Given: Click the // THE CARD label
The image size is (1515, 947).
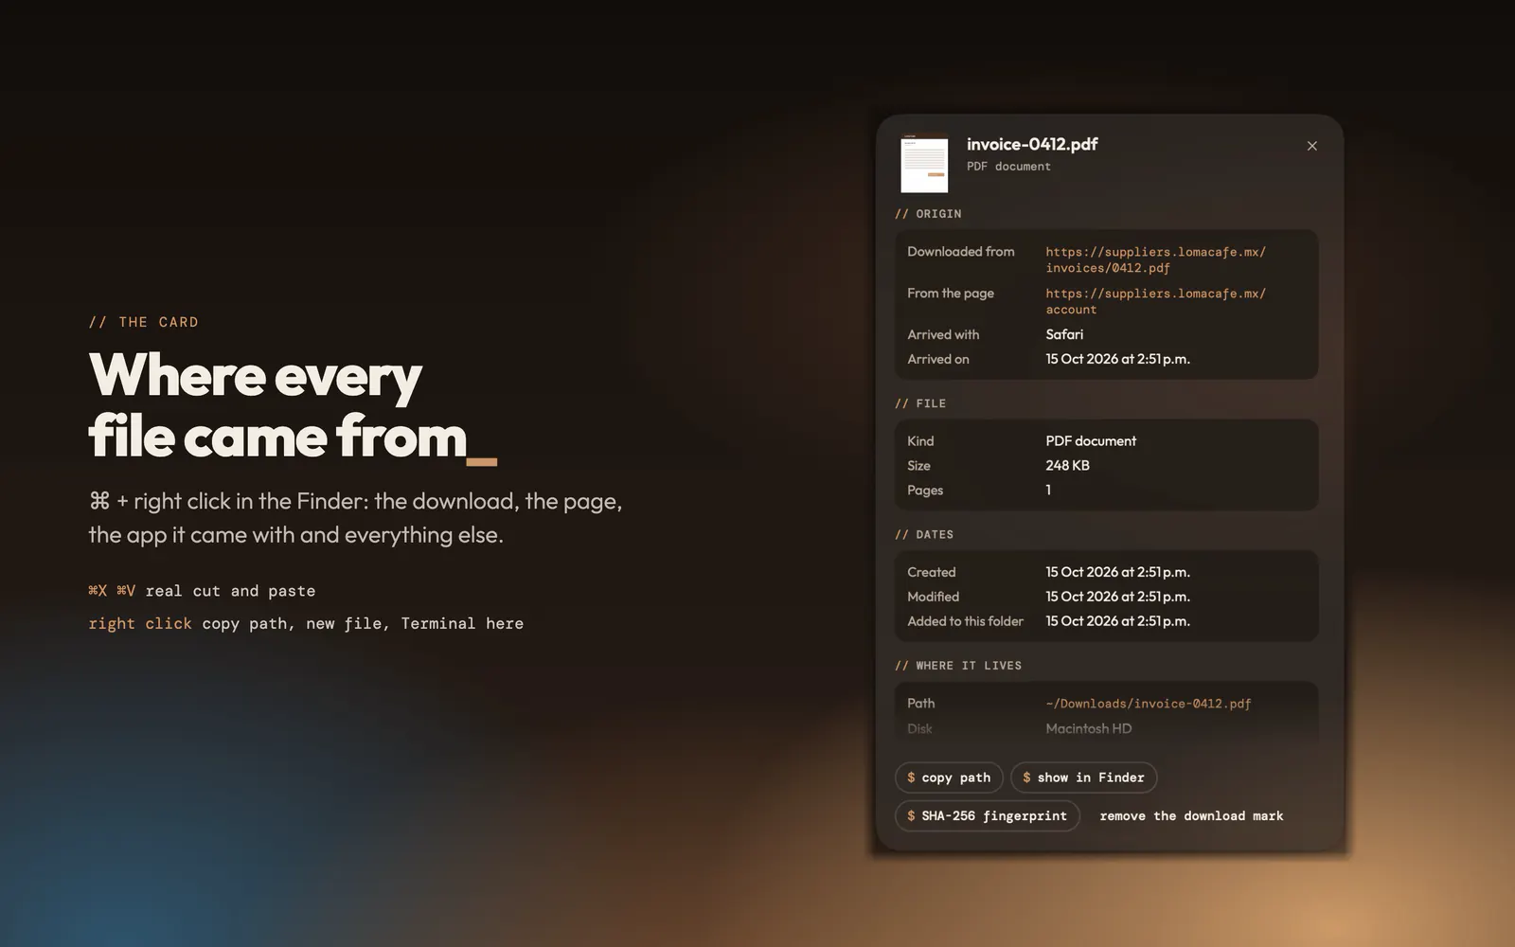Looking at the screenshot, I should point(144,322).
